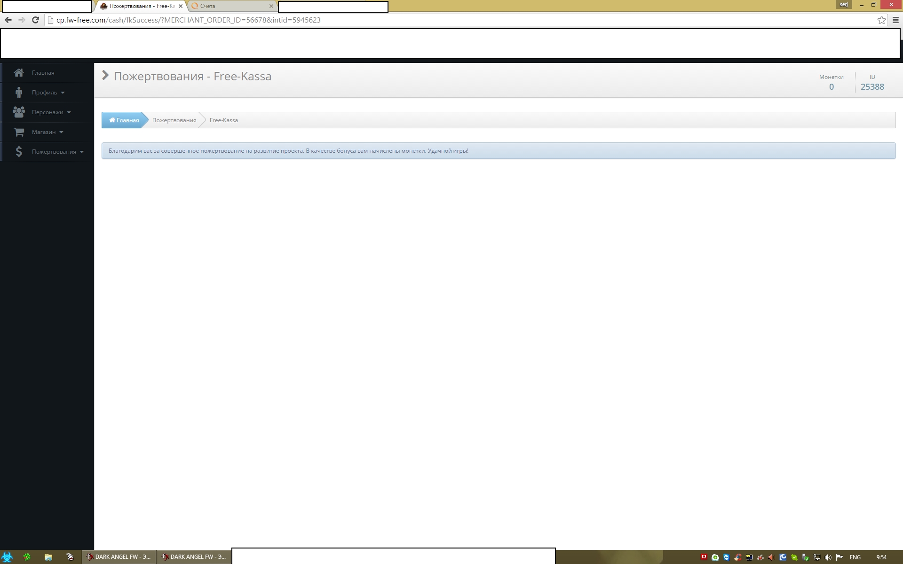Switch to the Счета browser tab

pyautogui.click(x=230, y=6)
